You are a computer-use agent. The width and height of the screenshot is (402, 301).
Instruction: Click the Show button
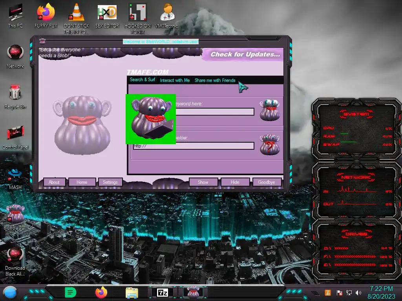pos(203,182)
